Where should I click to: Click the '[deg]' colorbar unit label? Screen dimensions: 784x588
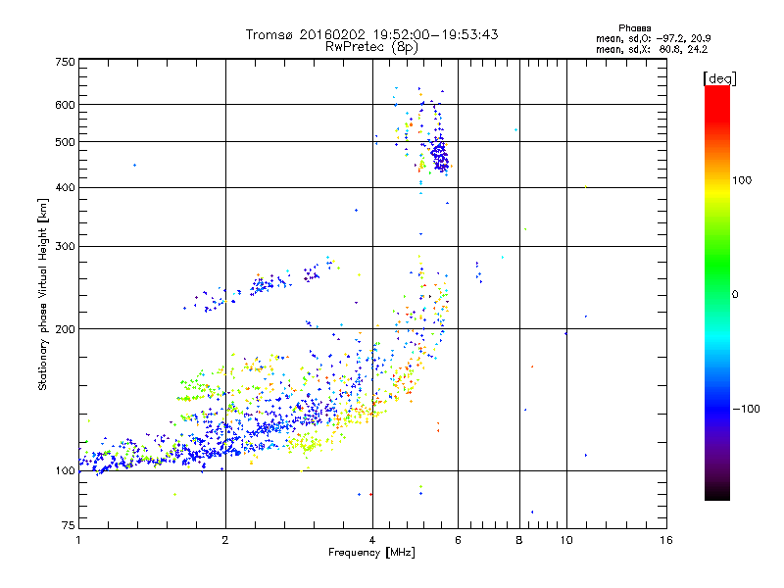[719, 78]
